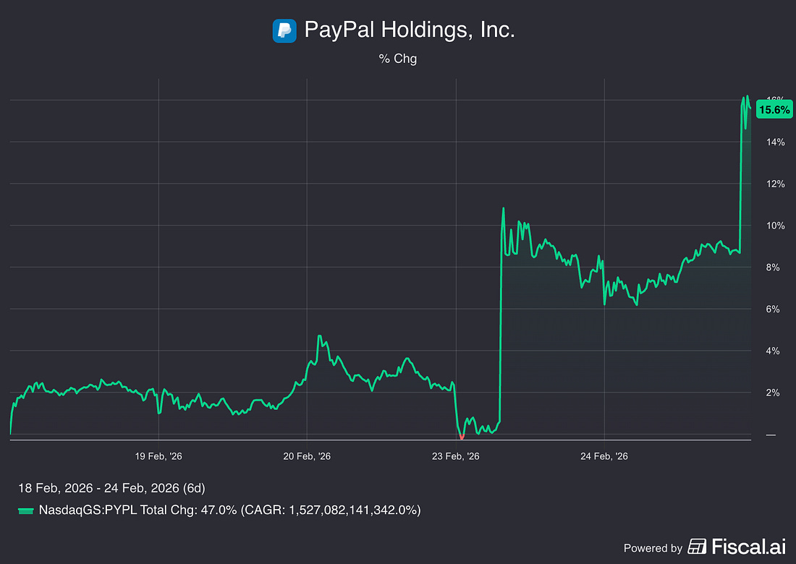Click the '23 Feb, '26' axis label

click(x=455, y=456)
